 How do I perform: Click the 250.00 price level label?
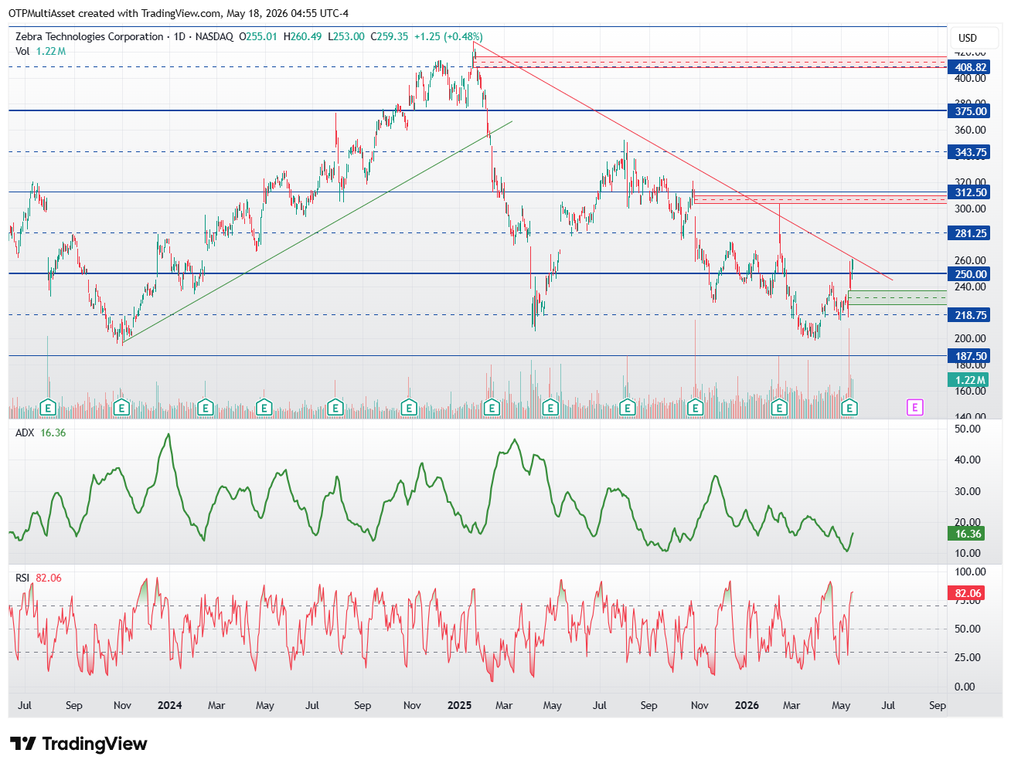point(971,274)
